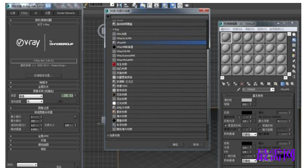Expand the 全局 DMC rollout

pyautogui.click(x=43, y=136)
